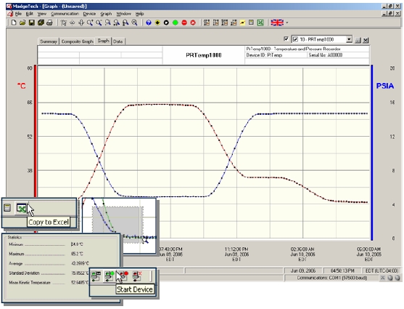
Task: Open the Edit menu
Action: [x=29, y=14]
